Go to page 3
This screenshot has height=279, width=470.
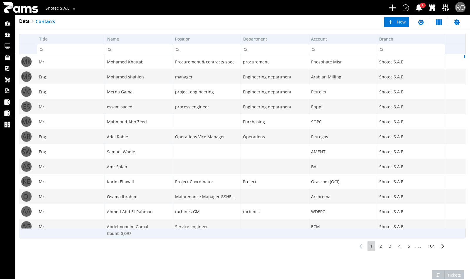(x=390, y=246)
